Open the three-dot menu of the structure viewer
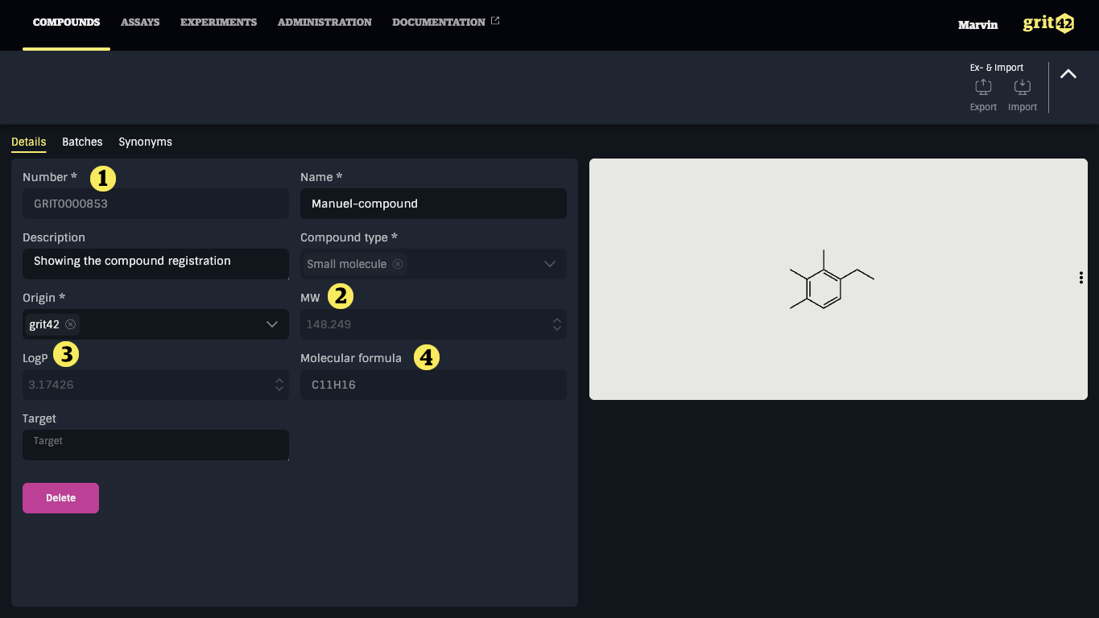The width and height of the screenshot is (1099, 618). 1080,278
